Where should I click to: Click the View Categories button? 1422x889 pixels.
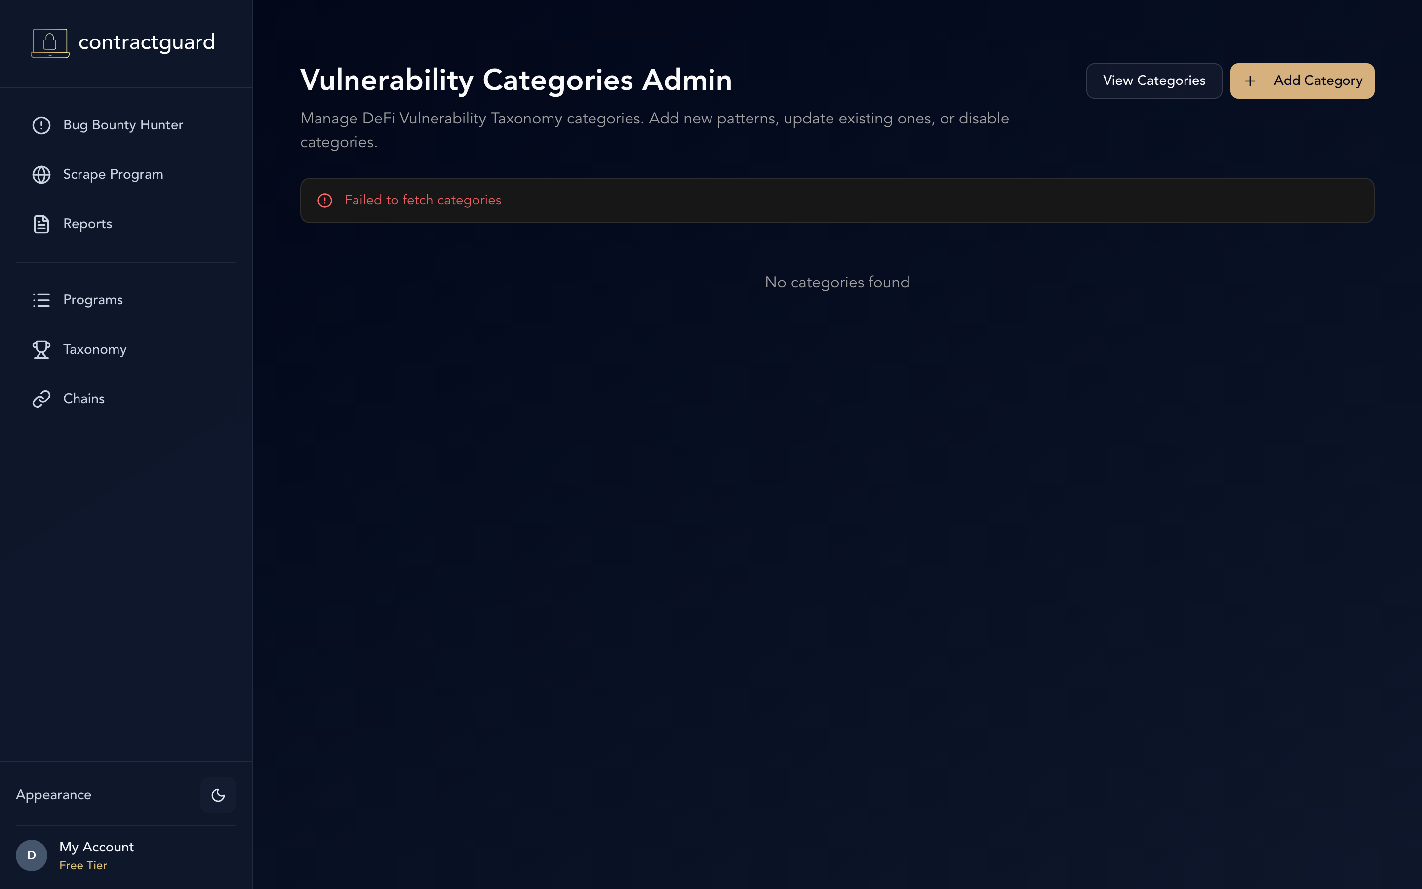(1154, 81)
